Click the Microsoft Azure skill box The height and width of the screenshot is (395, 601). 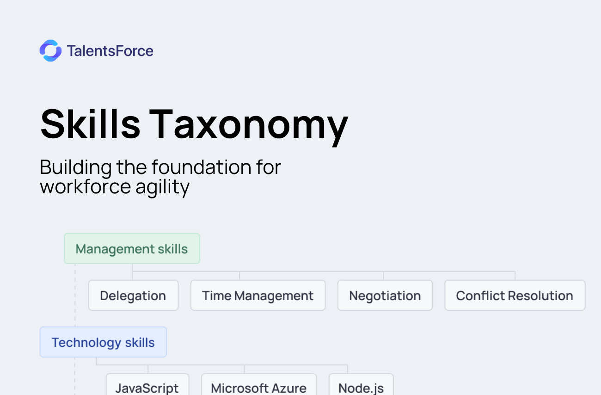[259, 385]
